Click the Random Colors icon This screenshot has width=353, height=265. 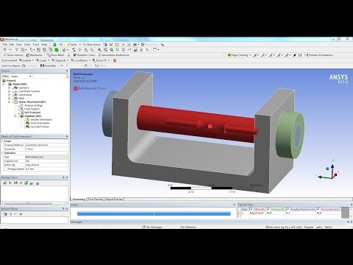pos(75,55)
